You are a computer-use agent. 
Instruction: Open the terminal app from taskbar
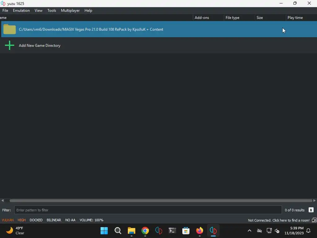(172, 231)
